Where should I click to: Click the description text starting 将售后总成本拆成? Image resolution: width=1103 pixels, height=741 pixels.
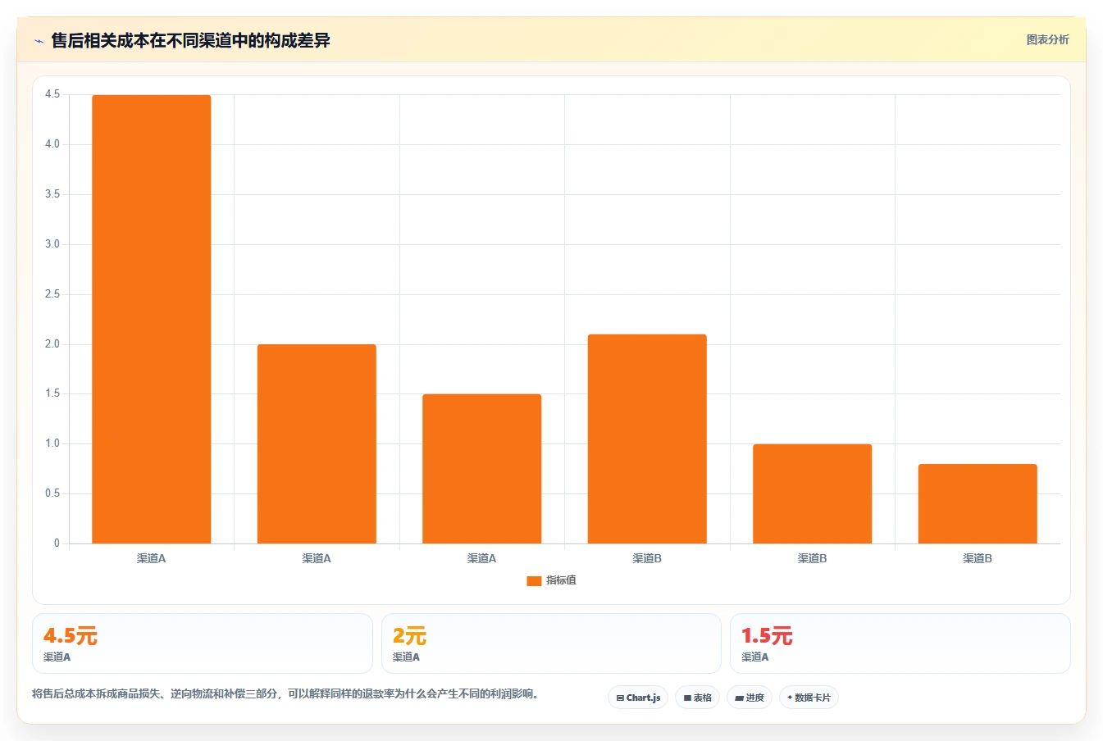coord(287,693)
